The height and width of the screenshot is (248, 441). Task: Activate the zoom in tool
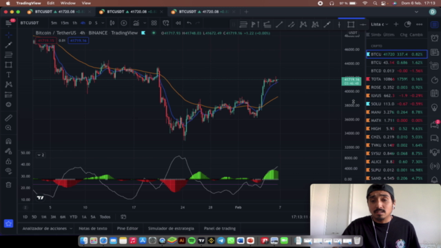[x=8, y=127]
